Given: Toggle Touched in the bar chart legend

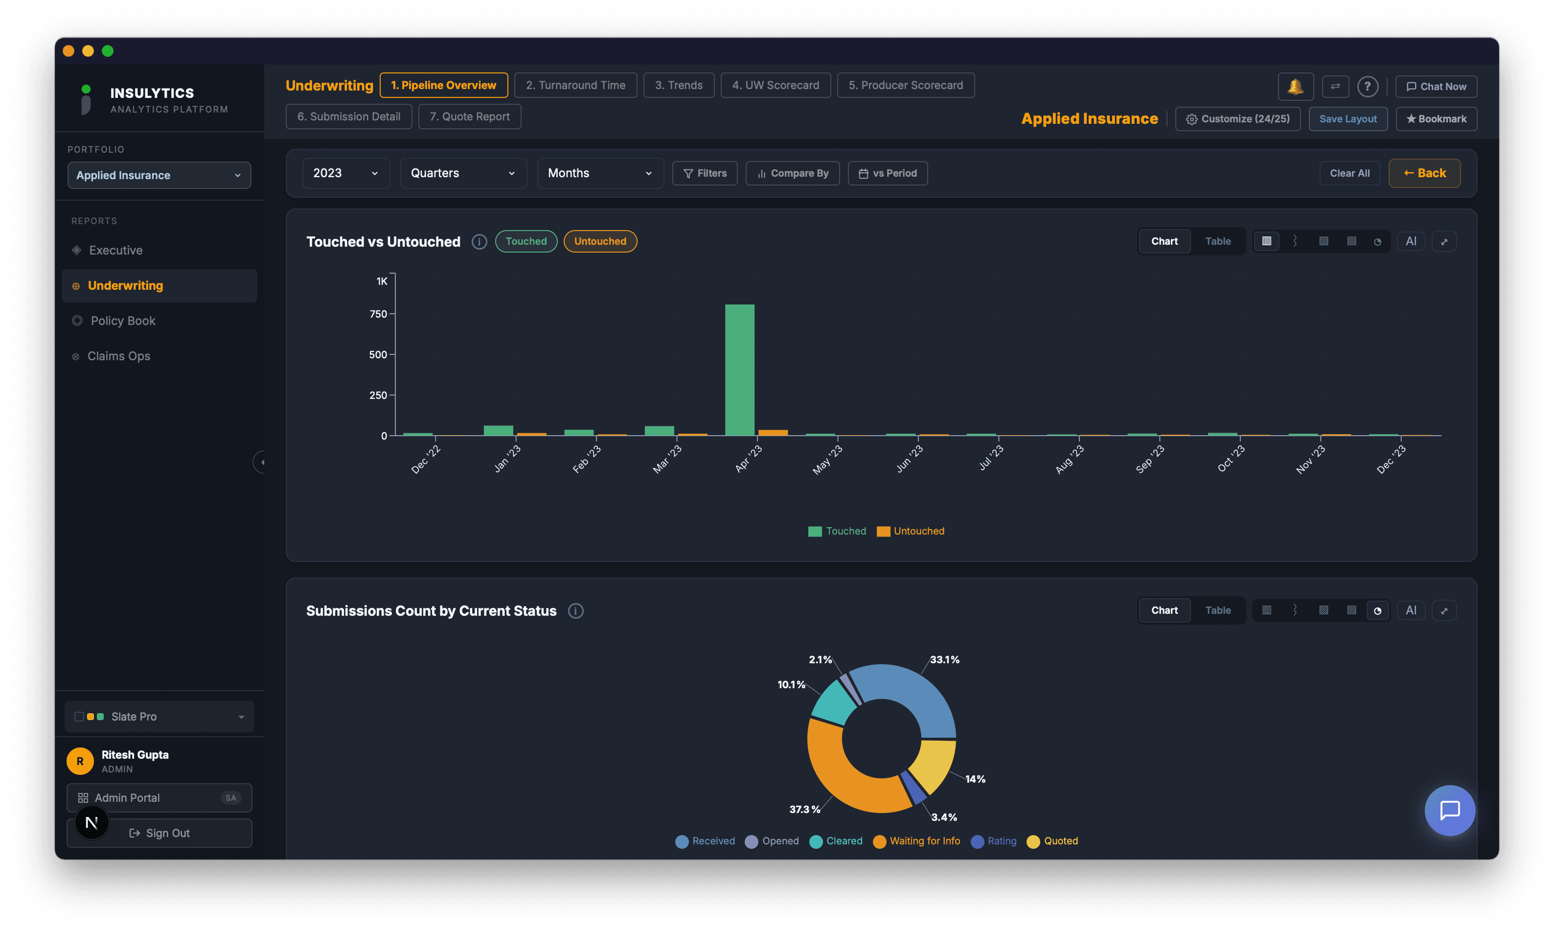Looking at the screenshot, I should 837,531.
